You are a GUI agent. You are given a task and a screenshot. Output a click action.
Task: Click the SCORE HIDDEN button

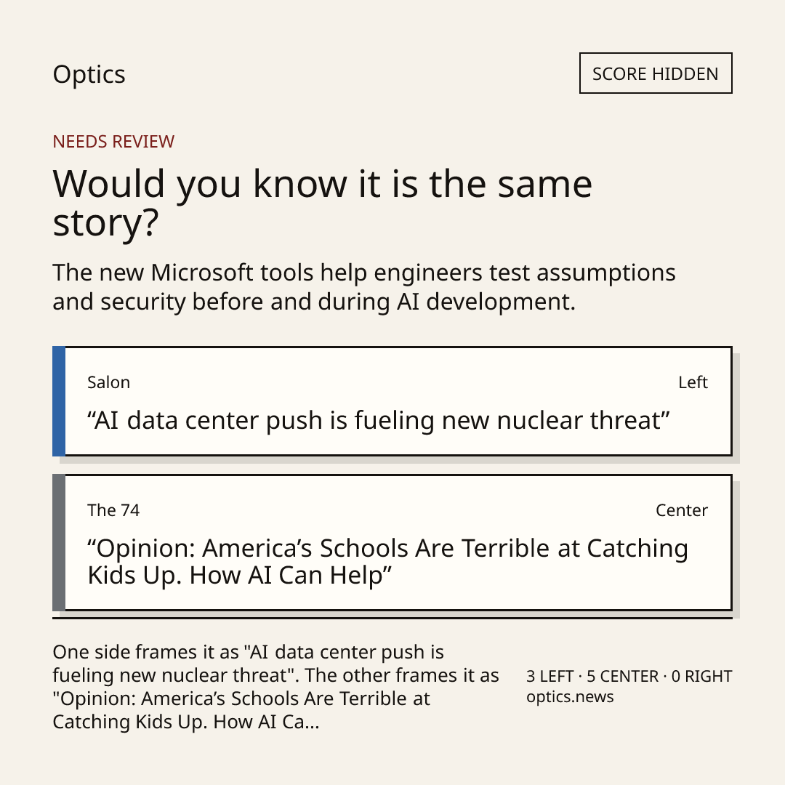click(x=656, y=73)
